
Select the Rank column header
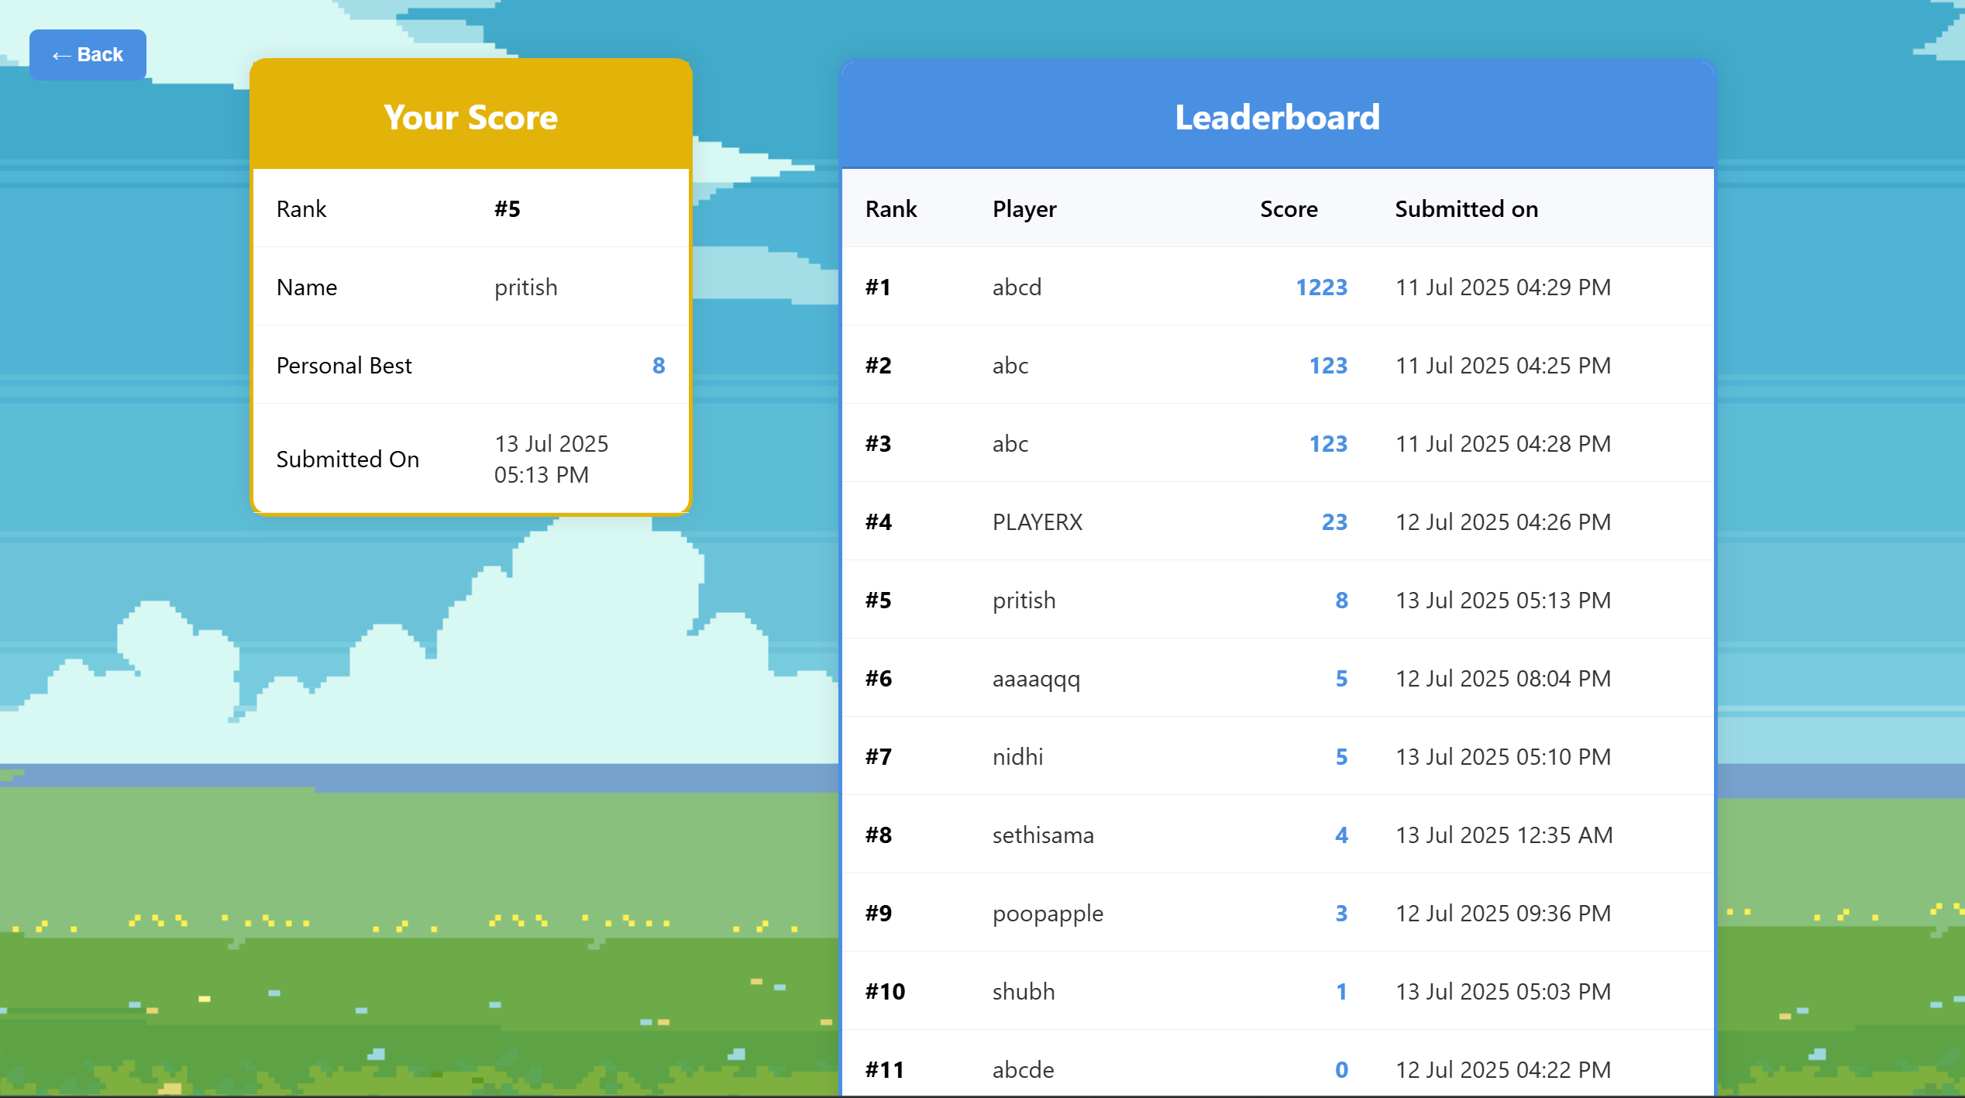[x=890, y=209]
